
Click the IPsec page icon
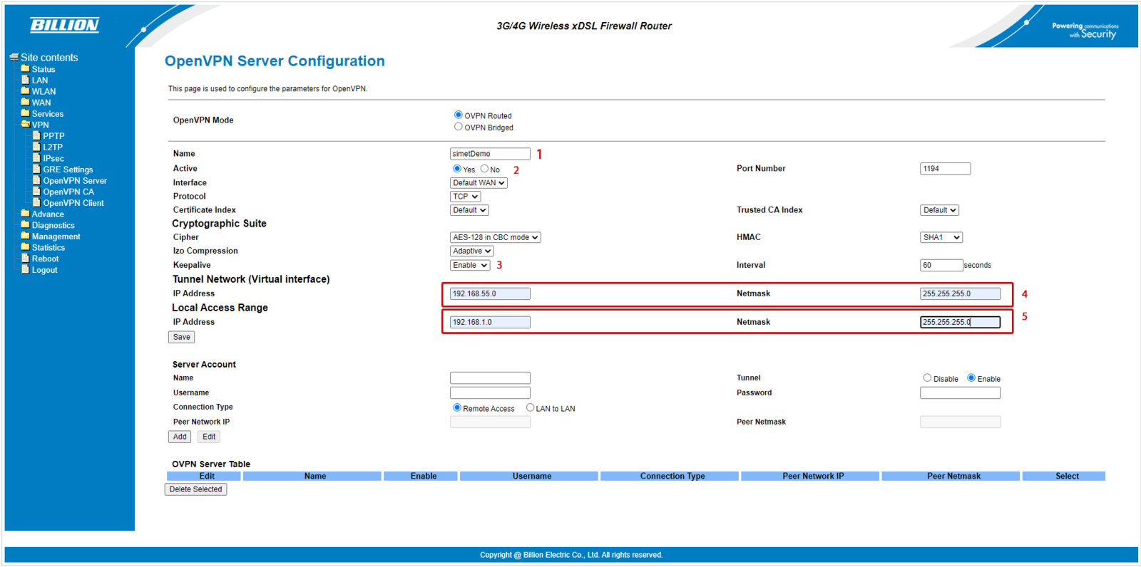click(x=36, y=158)
